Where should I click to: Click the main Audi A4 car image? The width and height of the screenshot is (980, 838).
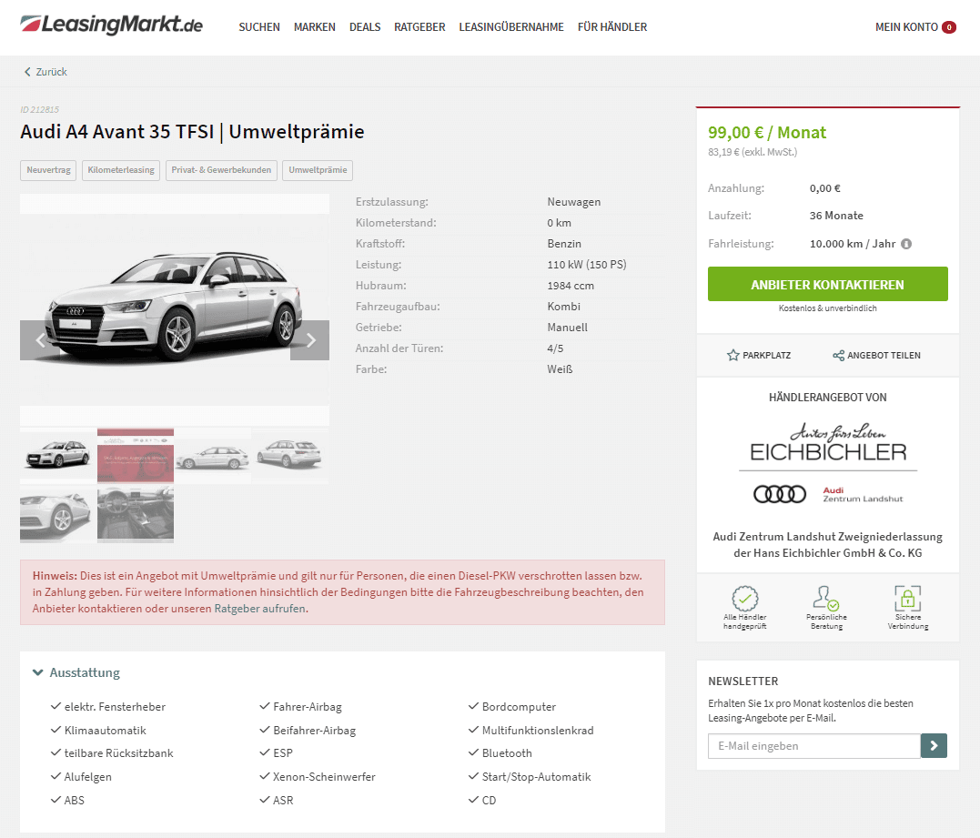[175, 308]
